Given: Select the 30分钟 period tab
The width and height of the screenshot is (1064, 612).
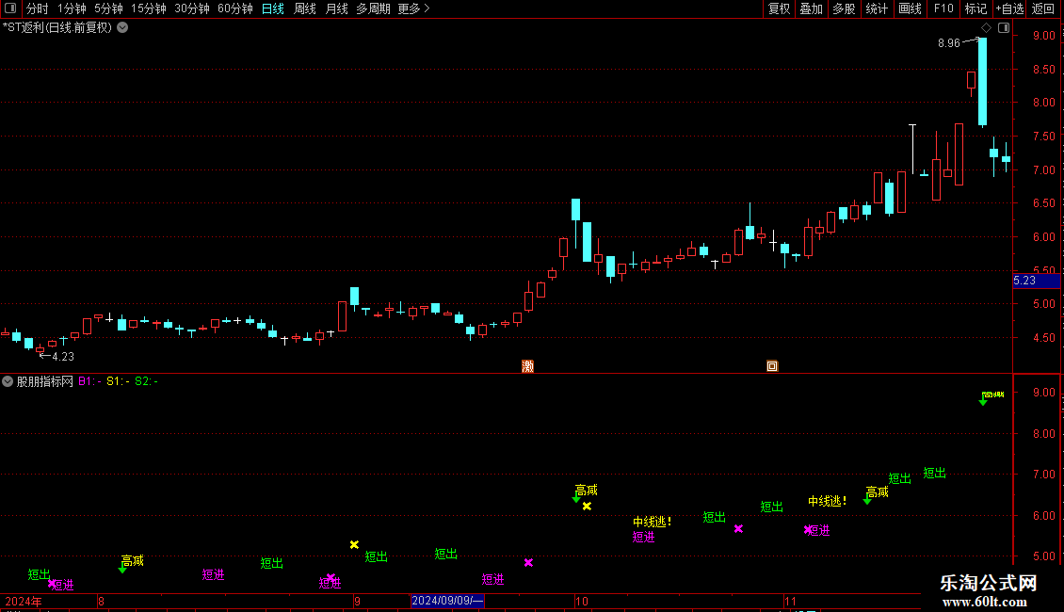Looking at the screenshot, I should click(x=191, y=8).
